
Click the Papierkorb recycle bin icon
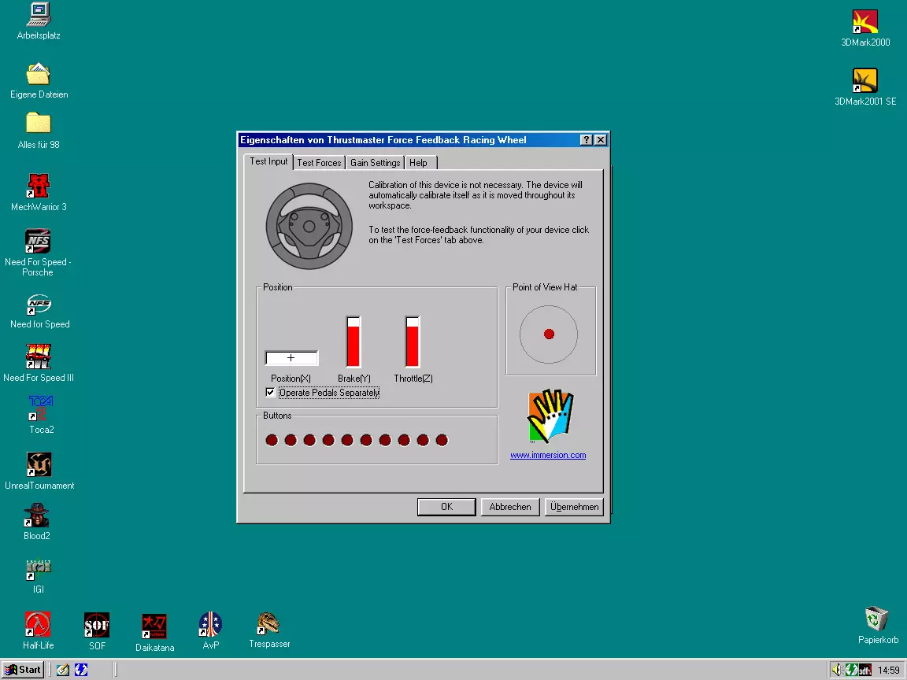point(877,619)
